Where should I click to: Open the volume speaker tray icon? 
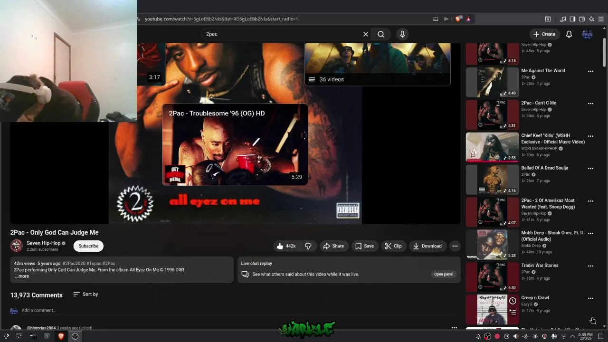[516, 336]
